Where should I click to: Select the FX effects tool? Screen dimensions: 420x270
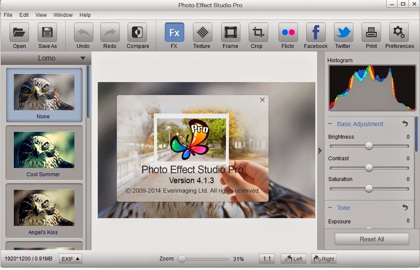174,32
